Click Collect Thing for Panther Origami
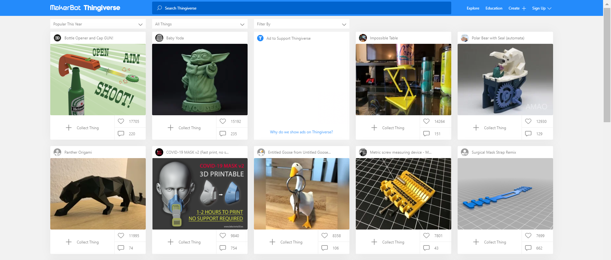The width and height of the screenshot is (611, 260). click(x=82, y=242)
